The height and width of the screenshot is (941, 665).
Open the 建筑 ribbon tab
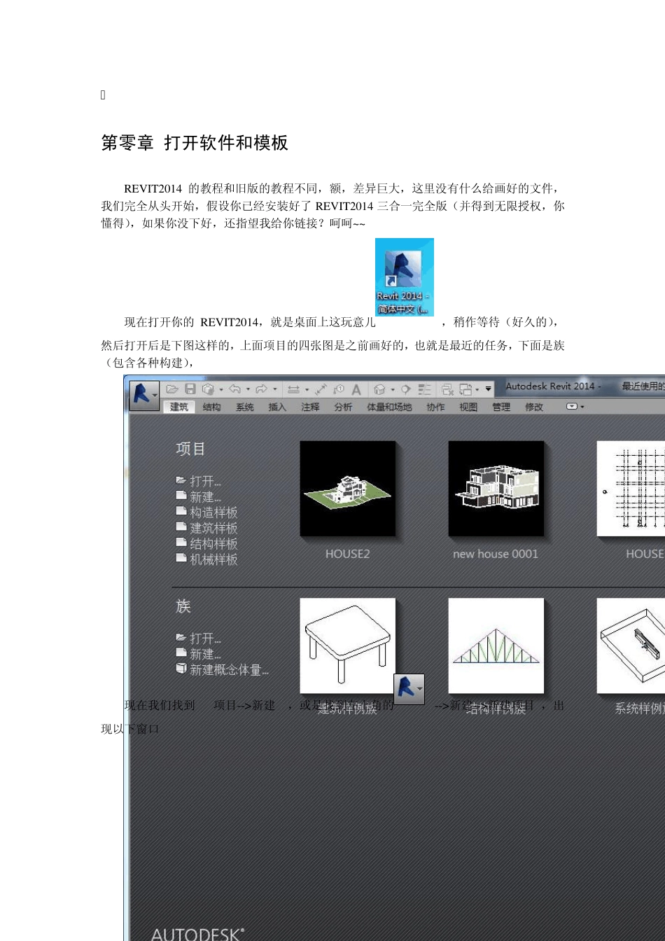[x=179, y=407]
